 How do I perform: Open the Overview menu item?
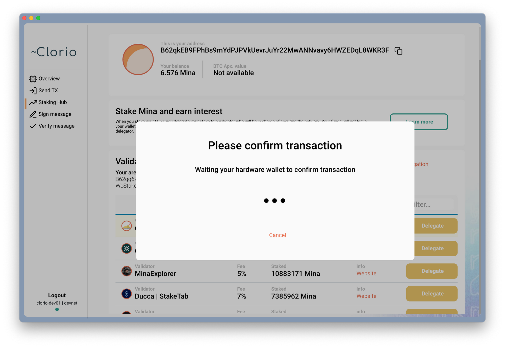tap(49, 79)
